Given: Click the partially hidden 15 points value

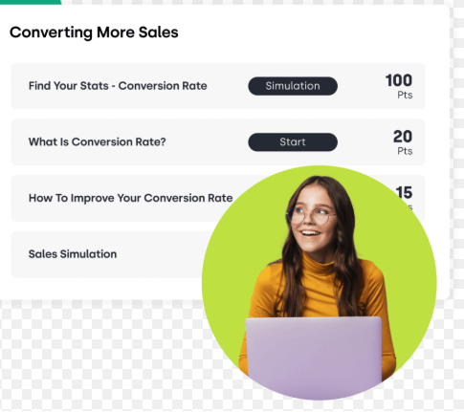Looking at the screenshot, I should pyautogui.click(x=404, y=192).
